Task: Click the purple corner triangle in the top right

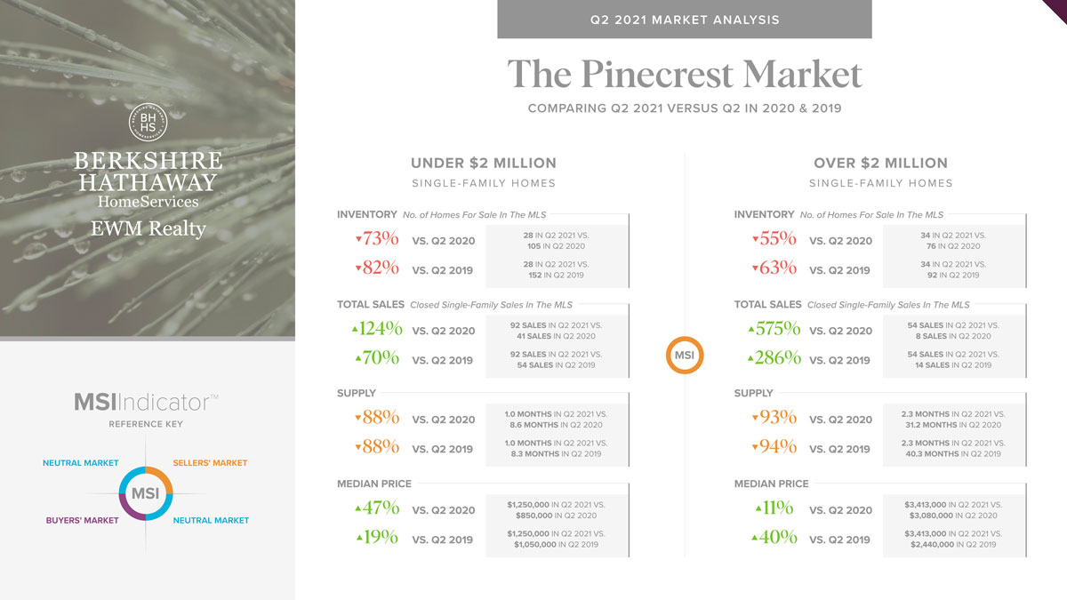Action: (x=1055, y=10)
